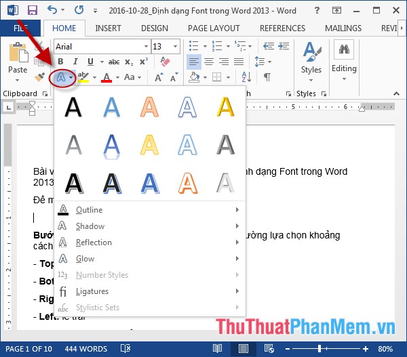Select the Format Painter brush icon
This screenshot has width=407, height=357.
coord(39,77)
